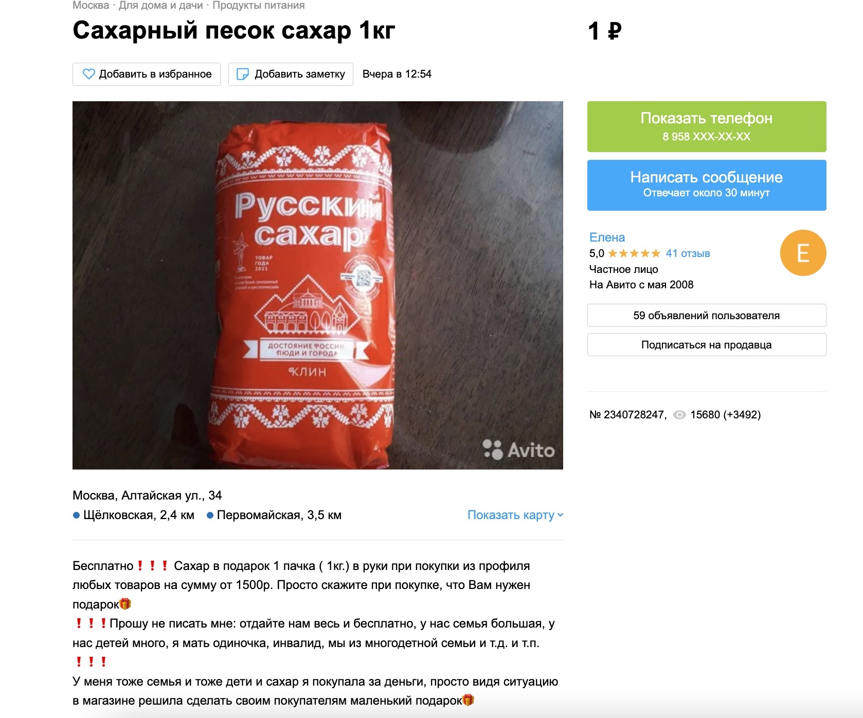Viewport: 863px width, 718px height.
Task: Click the Avito watermark logo on photo
Action: 519,450
